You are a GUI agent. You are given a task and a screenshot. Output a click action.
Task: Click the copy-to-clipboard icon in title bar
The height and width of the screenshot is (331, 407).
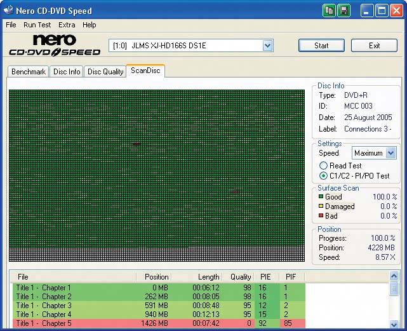pyautogui.click(x=329, y=10)
